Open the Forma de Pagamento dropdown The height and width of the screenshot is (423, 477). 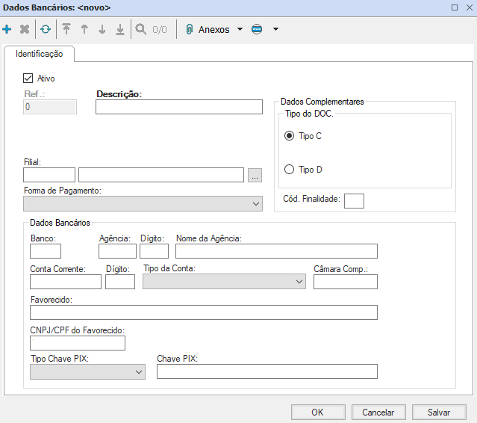pos(143,204)
